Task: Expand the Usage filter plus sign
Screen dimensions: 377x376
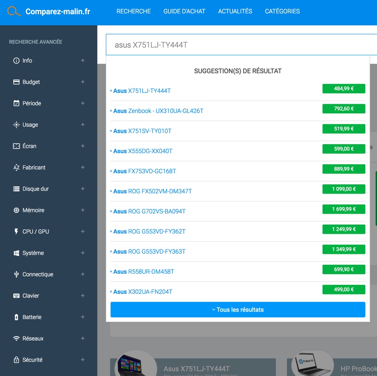Action: pos(83,125)
